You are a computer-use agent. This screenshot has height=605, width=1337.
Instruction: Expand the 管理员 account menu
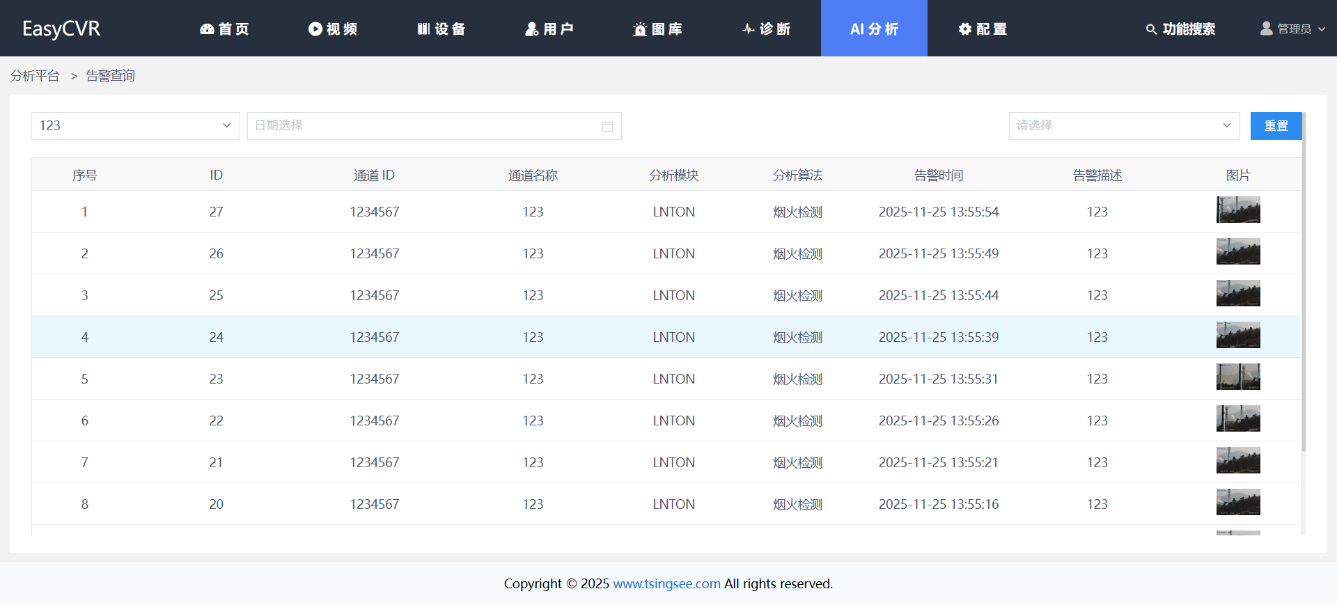click(x=1293, y=29)
